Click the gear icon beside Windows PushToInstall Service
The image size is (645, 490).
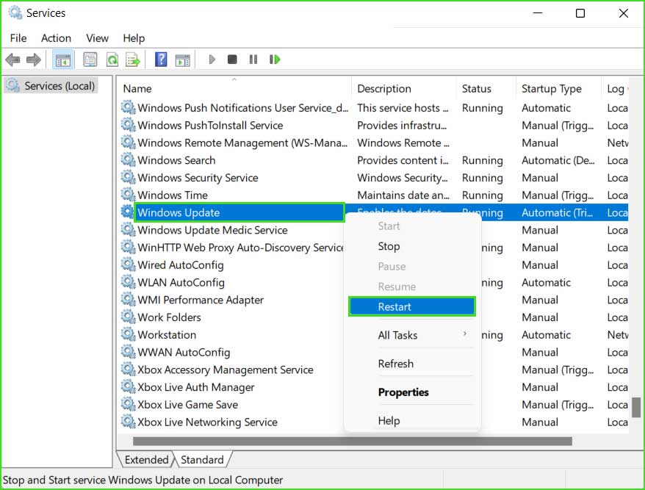coord(128,125)
